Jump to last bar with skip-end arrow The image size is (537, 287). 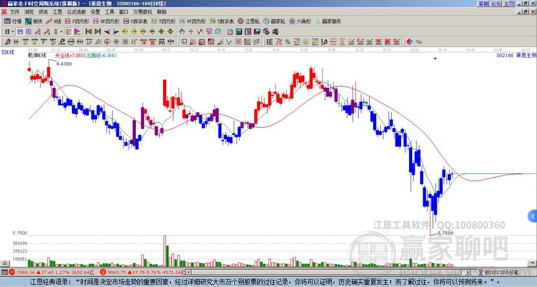pyautogui.click(x=98, y=31)
